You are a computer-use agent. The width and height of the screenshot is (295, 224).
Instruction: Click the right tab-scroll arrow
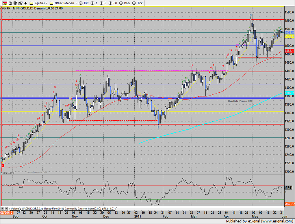[6, 209]
